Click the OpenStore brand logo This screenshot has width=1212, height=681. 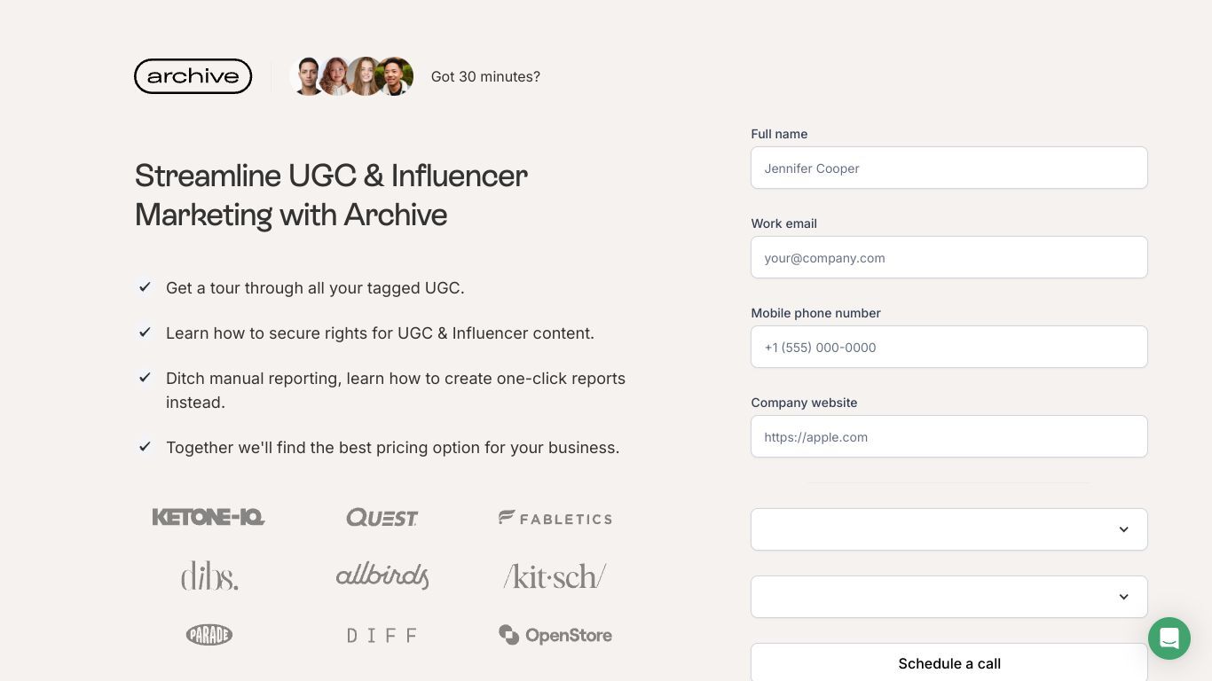555,635
